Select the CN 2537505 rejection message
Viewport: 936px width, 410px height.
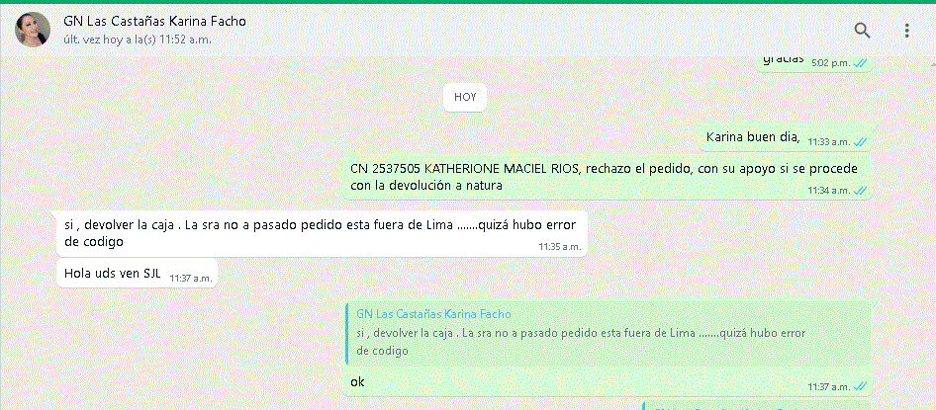tap(604, 177)
